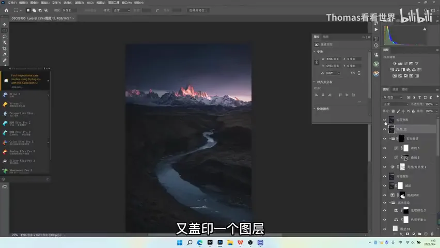Image resolution: width=440 pixels, height=248 pixels.
Task: Select the Rectangular Marquee tool in left toolbar
Action: 5,30
